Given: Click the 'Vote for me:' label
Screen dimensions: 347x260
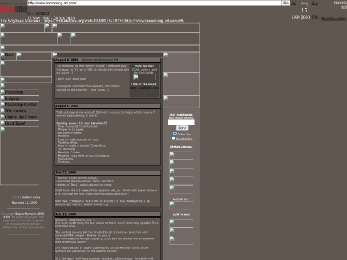Looking at the screenshot, I should click(x=145, y=66).
